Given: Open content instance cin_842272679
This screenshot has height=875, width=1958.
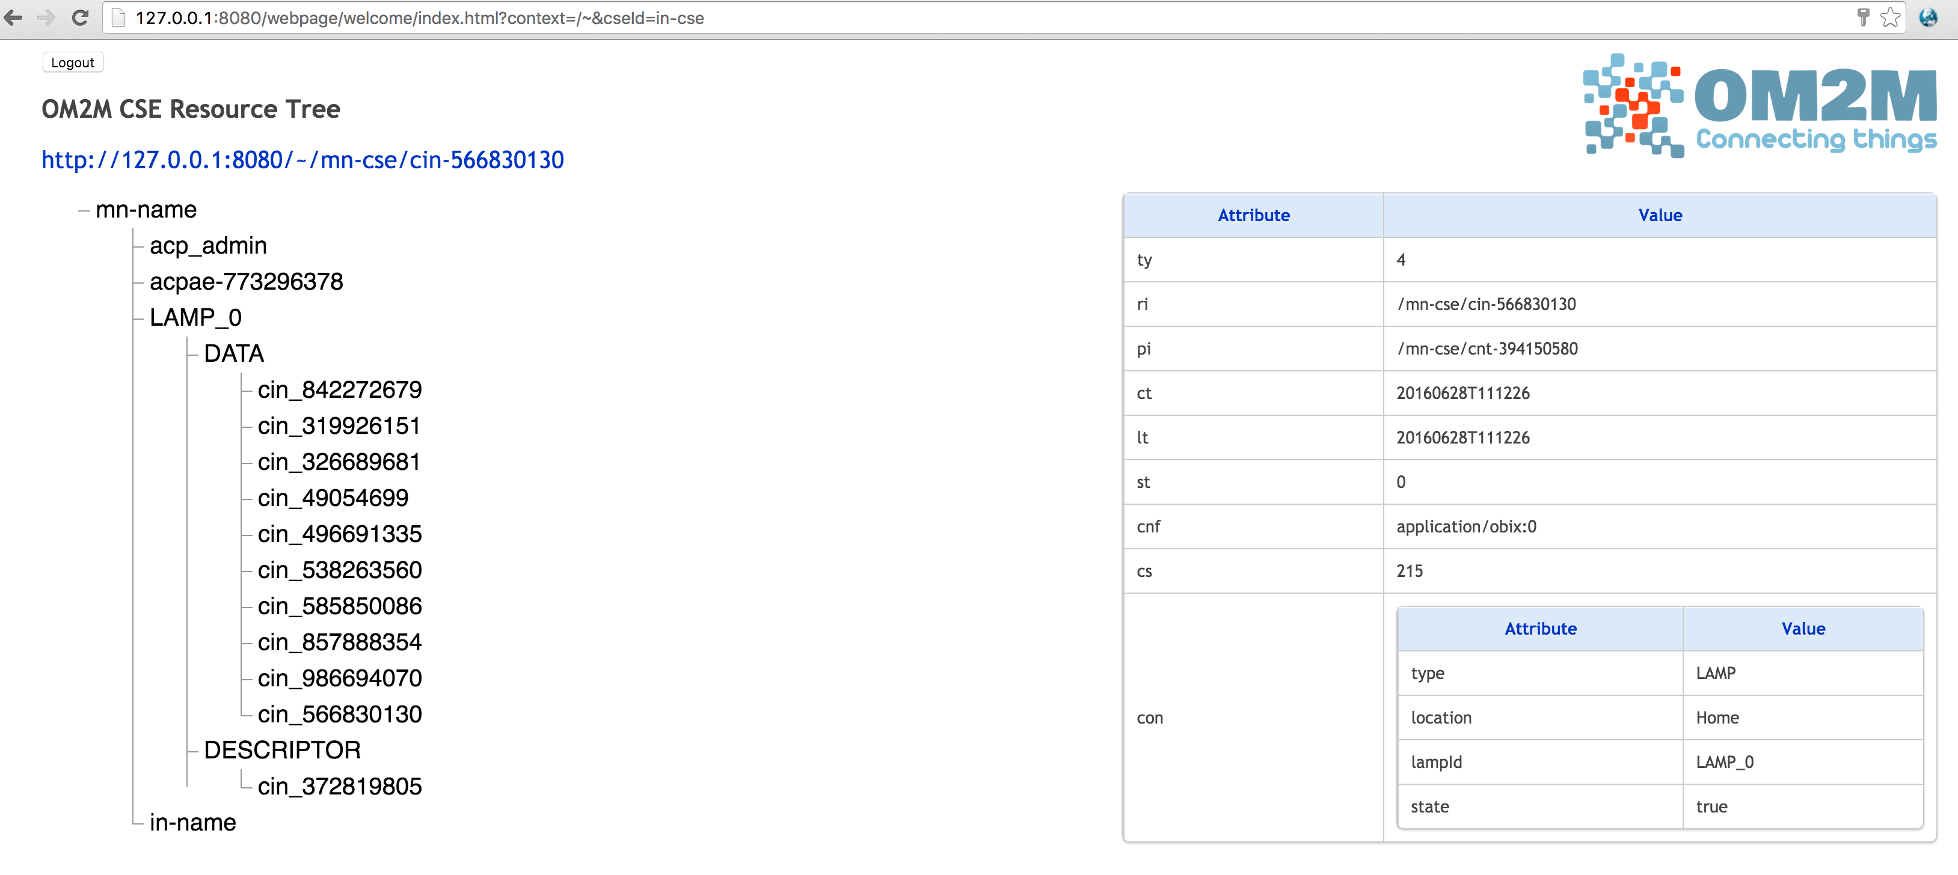Looking at the screenshot, I should (x=340, y=389).
